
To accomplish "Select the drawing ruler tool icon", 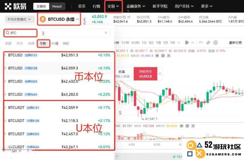I will [208, 43].
